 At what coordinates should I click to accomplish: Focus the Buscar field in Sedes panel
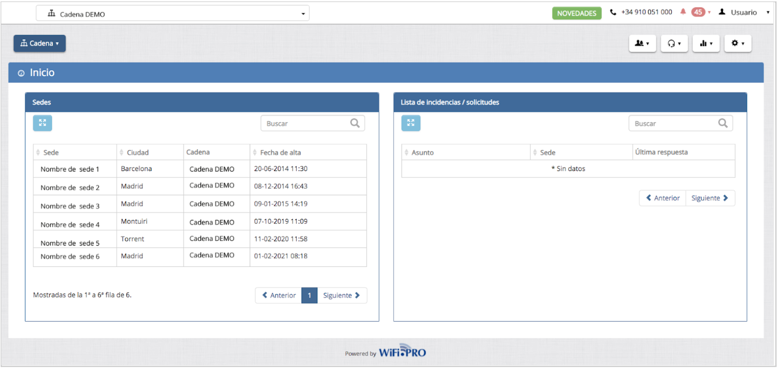pyautogui.click(x=305, y=124)
